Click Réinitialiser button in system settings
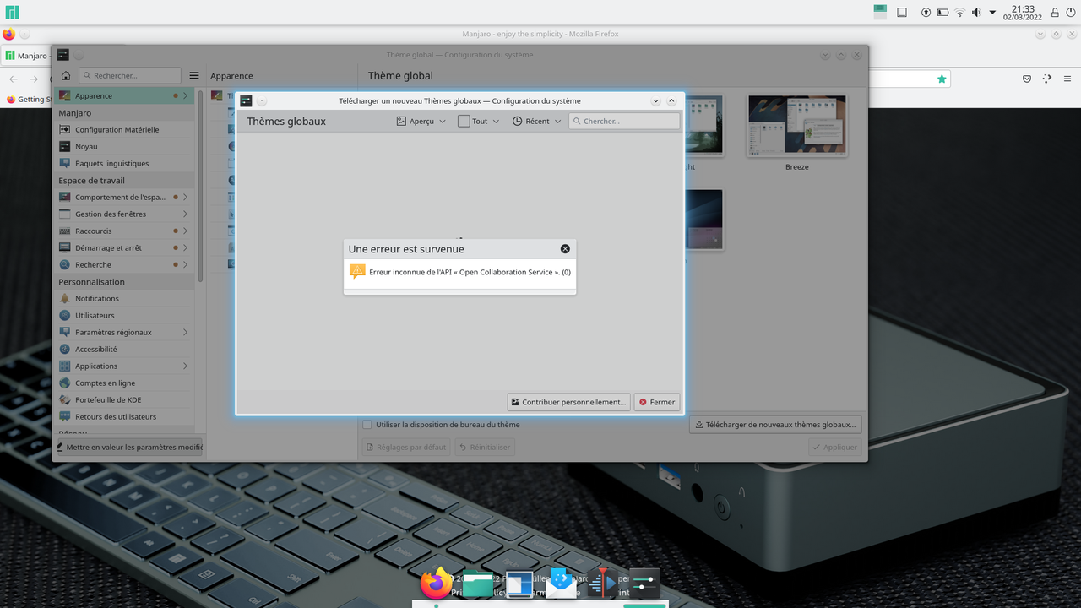The width and height of the screenshot is (1081, 608). [x=485, y=447]
